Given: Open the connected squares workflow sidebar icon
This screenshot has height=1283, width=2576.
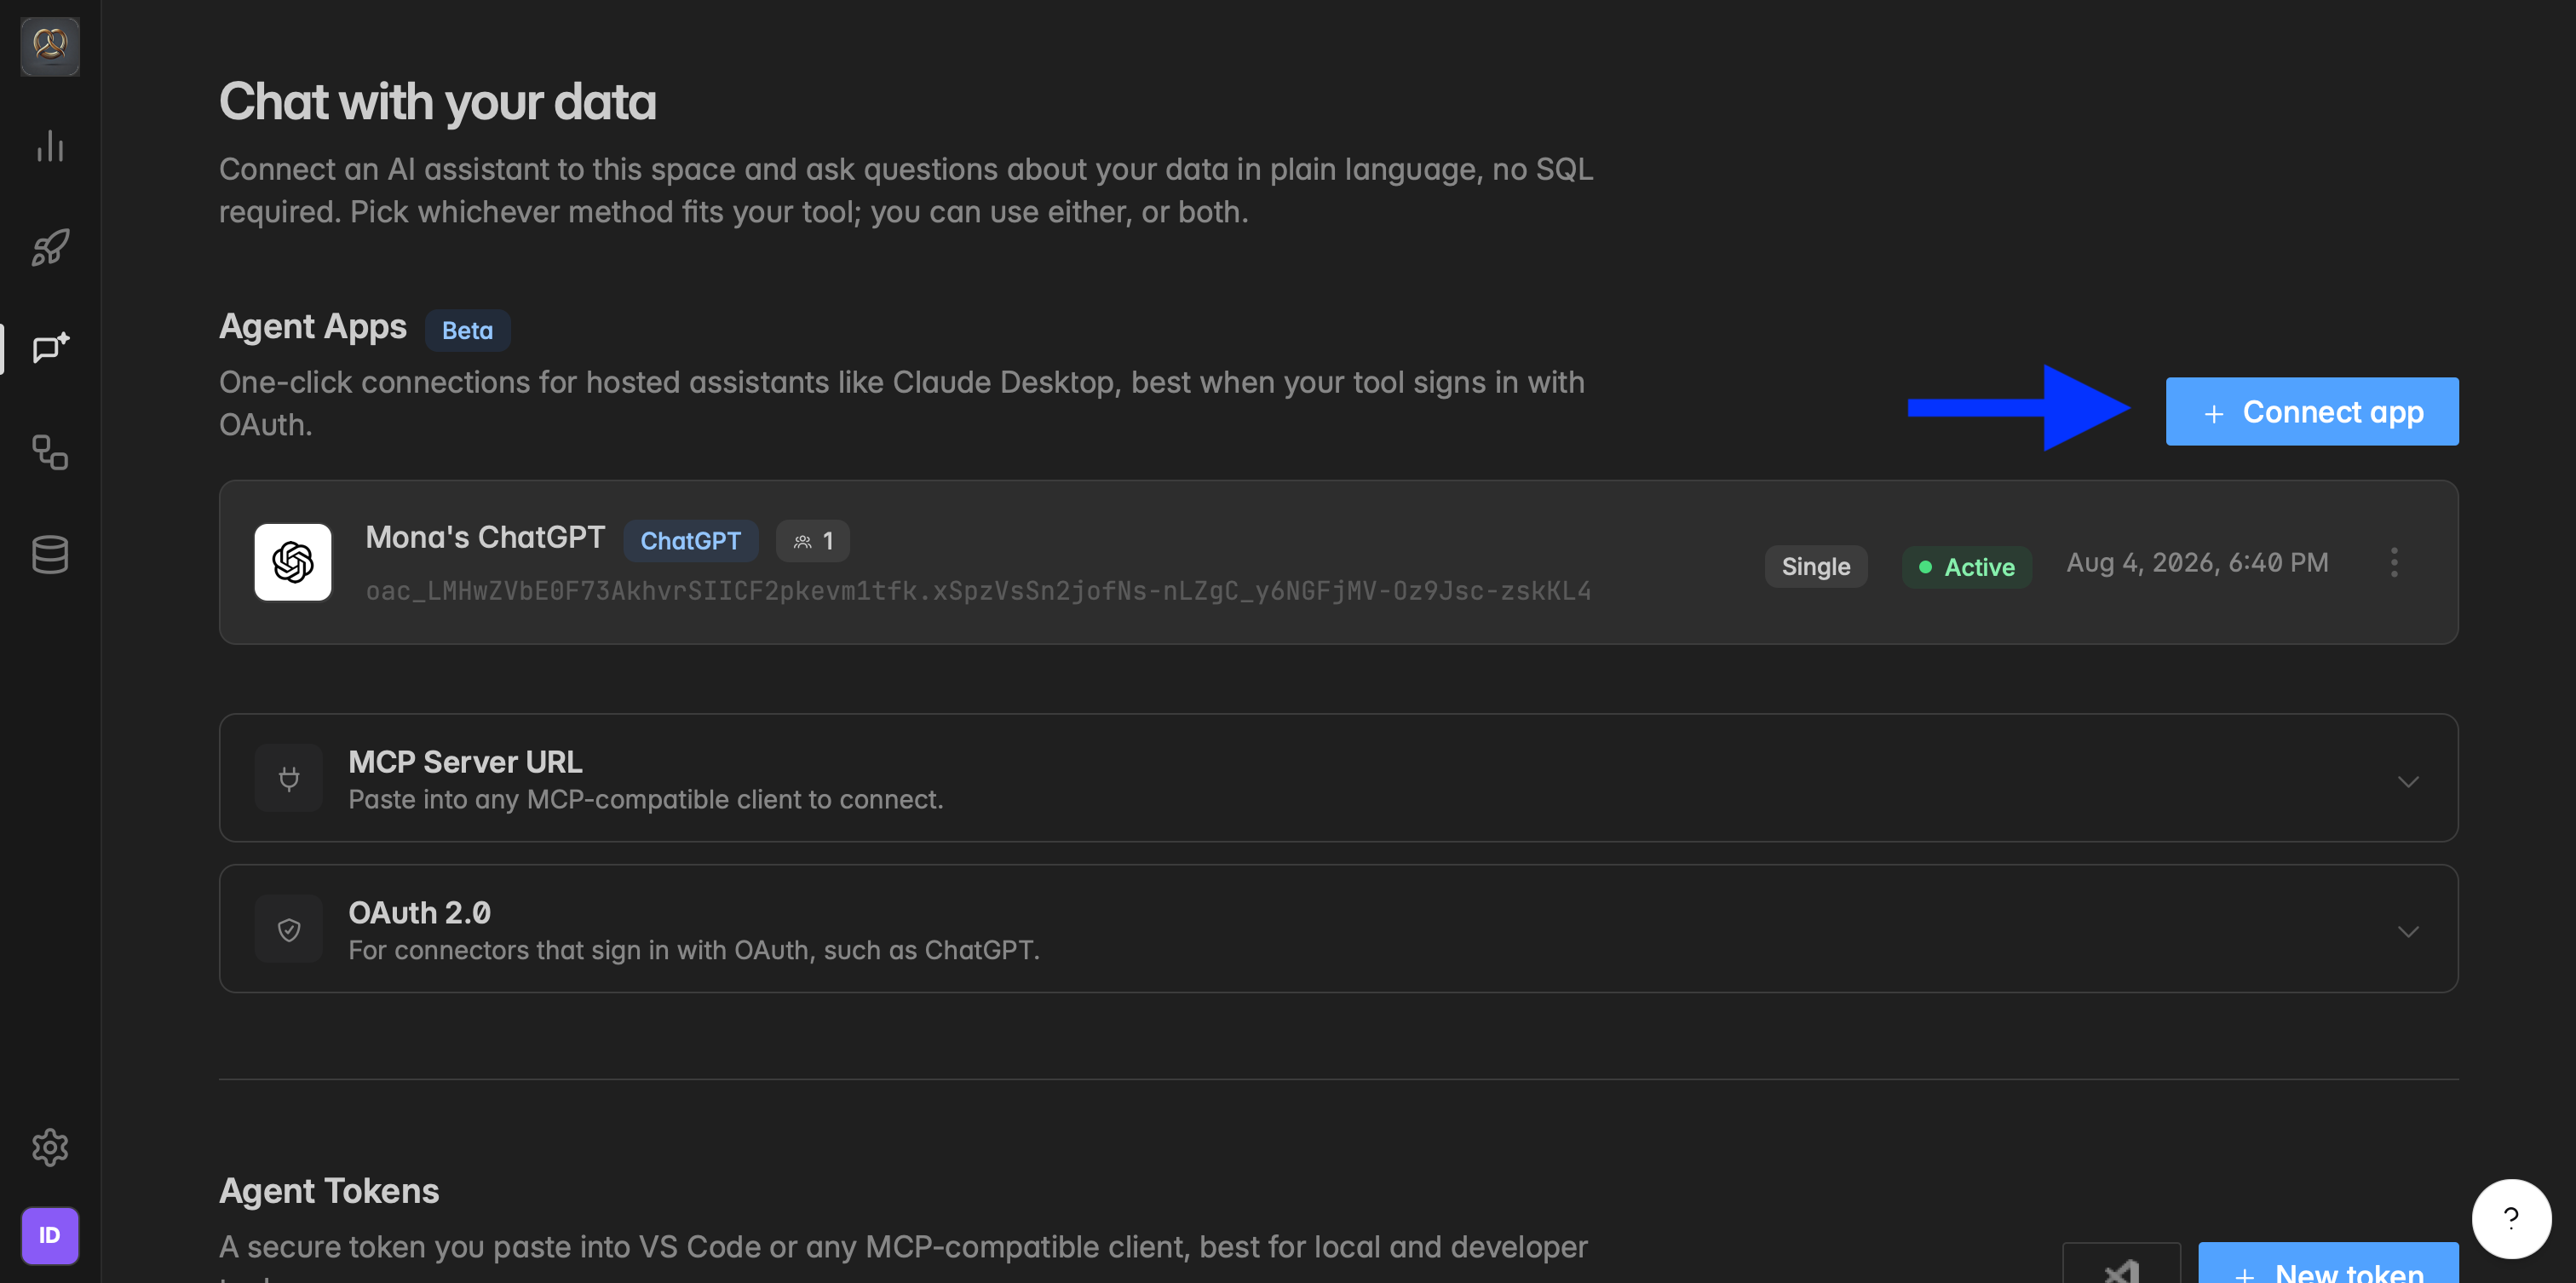Looking at the screenshot, I should click(x=50, y=452).
